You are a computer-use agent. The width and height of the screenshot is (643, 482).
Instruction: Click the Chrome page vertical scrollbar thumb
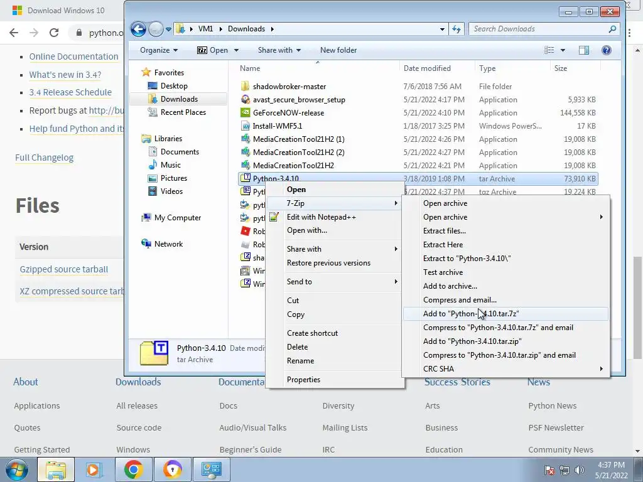[x=637, y=308]
